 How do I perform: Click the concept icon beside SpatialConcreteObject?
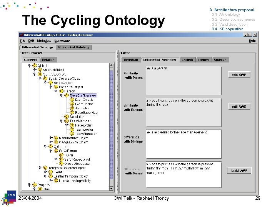pyautogui.click(x=45, y=78)
